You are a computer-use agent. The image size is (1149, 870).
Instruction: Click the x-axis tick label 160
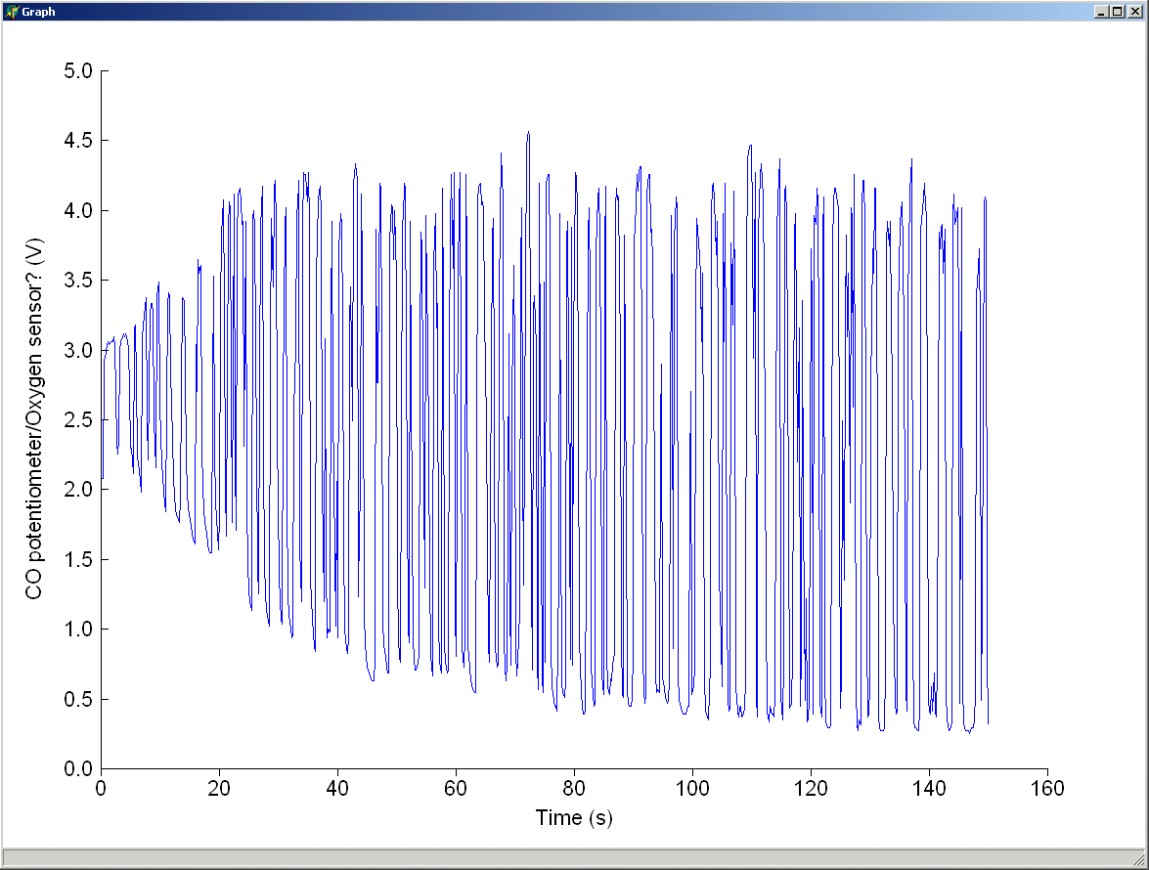(1047, 789)
